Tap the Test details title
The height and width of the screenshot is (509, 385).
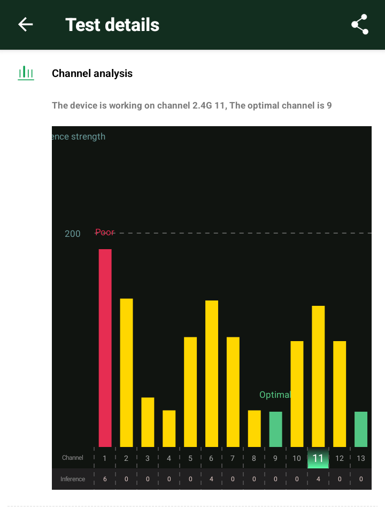(x=112, y=25)
